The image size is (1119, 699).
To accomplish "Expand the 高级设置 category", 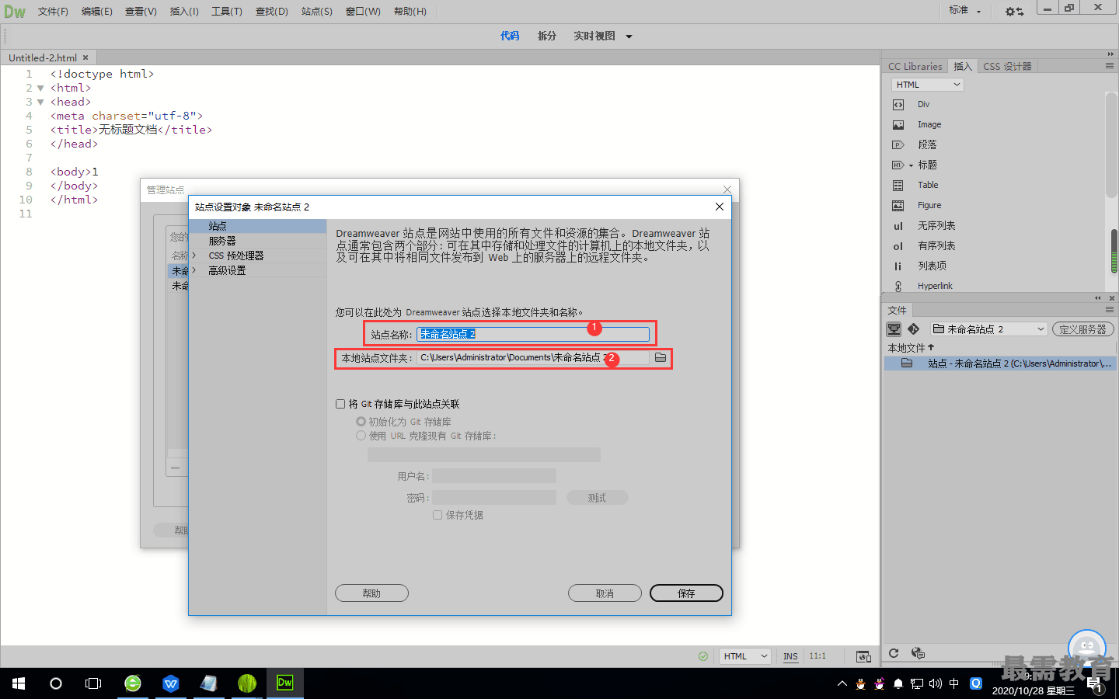I will [194, 270].
